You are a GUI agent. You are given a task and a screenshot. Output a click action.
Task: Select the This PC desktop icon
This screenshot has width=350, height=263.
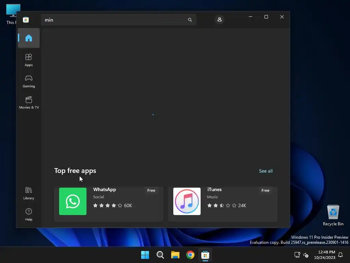point(12,14)
